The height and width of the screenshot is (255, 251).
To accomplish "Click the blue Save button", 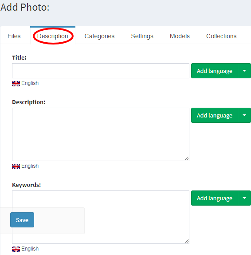I will [22, 220].
